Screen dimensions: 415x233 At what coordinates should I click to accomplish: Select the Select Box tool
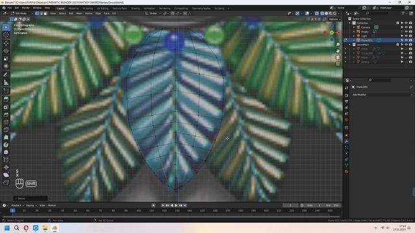pyautogui.click(x=6, y=27)
